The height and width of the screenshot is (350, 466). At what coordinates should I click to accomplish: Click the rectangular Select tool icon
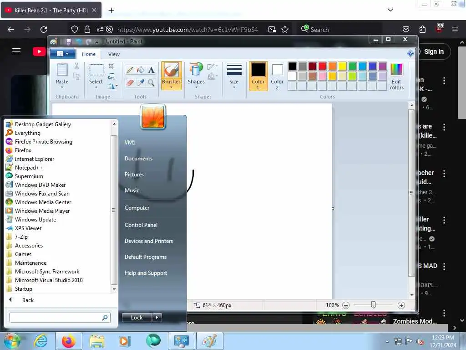pyautogui.click(x=96, y=70)
